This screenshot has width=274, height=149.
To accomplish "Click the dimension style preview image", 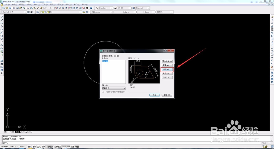I will (144, 72).
